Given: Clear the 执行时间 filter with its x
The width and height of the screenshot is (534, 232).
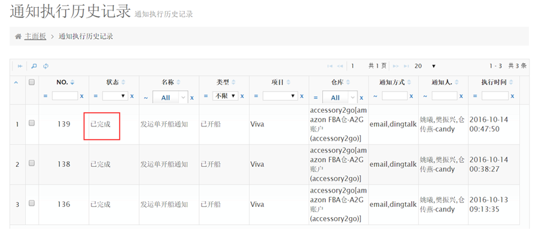Looking at the screenshot, I should 513,96.
